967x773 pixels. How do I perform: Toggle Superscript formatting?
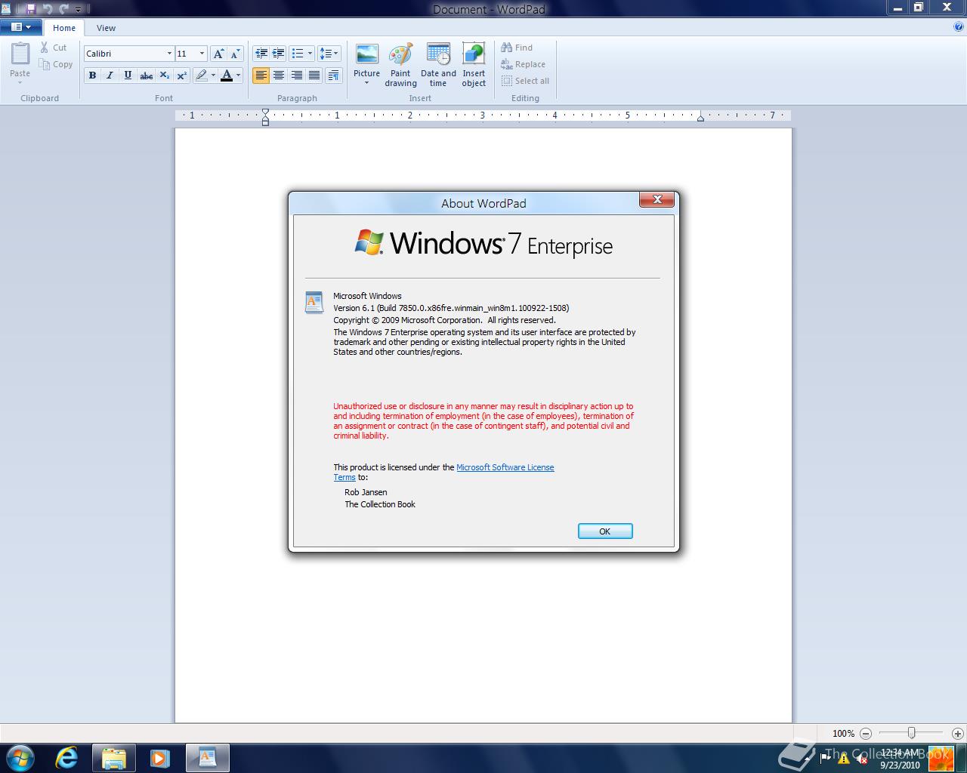coord(181,75)
